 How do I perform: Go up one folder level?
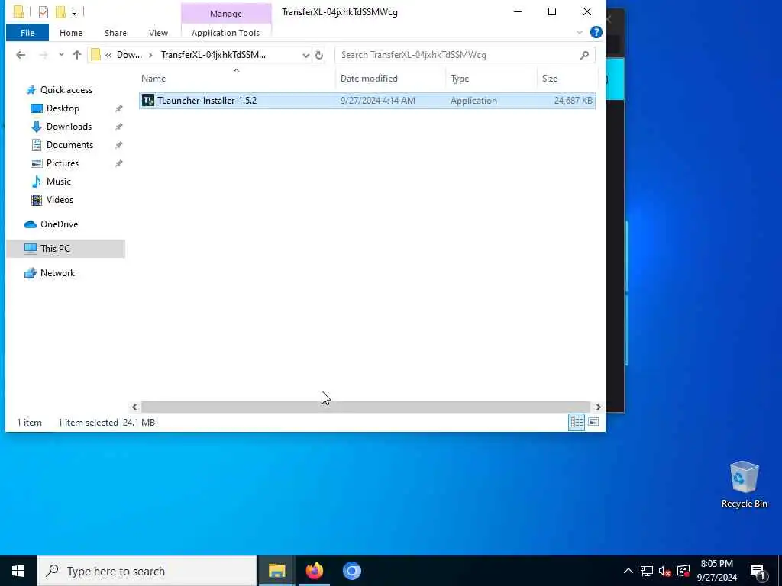[77, 55]
